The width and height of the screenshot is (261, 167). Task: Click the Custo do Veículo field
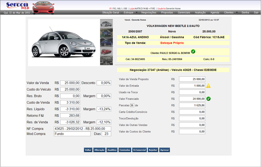[70, 89]
